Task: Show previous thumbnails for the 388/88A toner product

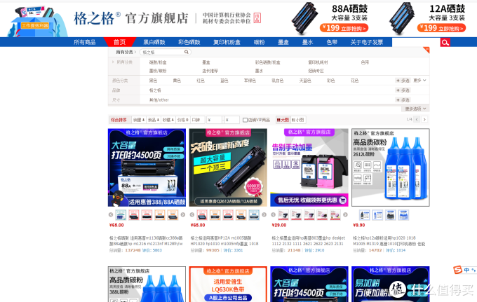Action: [x=111, y=215]
